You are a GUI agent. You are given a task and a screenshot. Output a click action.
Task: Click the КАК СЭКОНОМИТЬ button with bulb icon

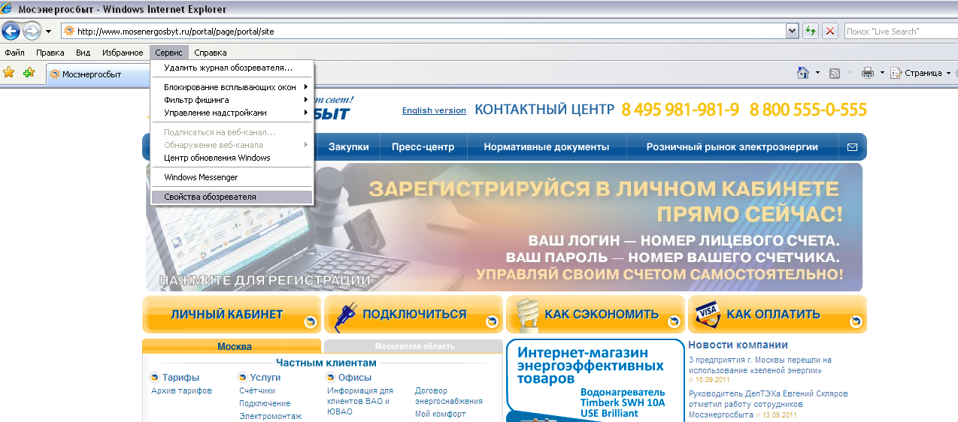[x=595, y=314]
